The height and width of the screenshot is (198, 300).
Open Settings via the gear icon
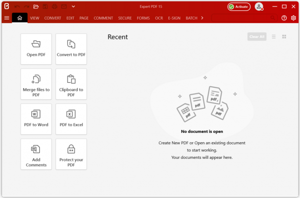(294, 18)
